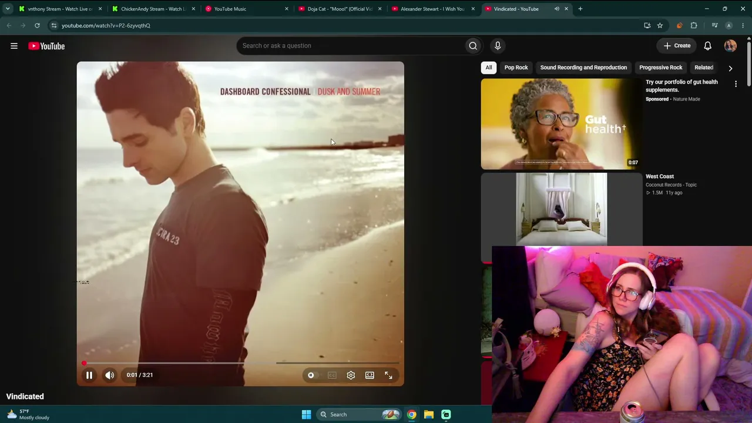Viewport: 752px width, 423px height.
Task: Open the YouTube guide hamburger menu
Action: (x=14, y=46)
